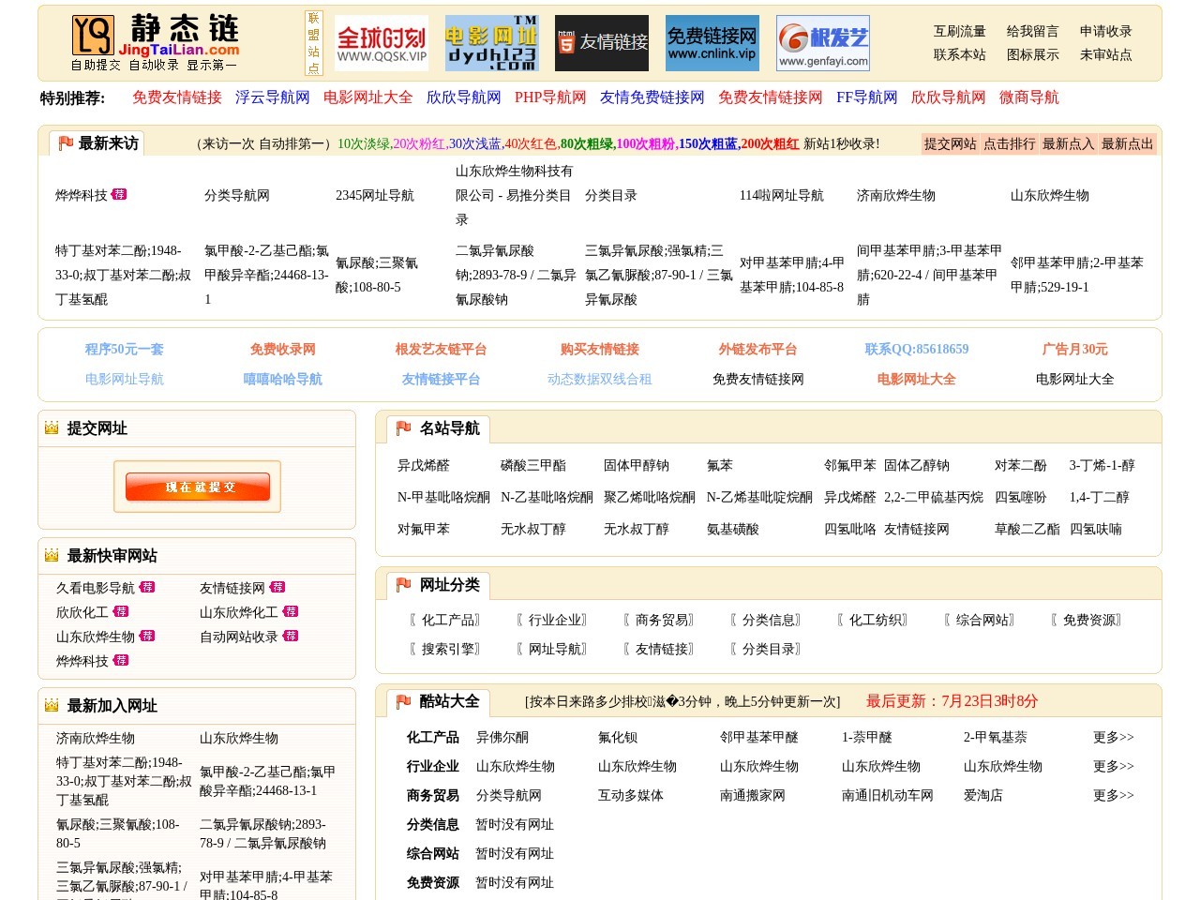This screenshot has height=900, width=1200.
Task: Select the 最新点出 tab
Action: click(1128, 143)
